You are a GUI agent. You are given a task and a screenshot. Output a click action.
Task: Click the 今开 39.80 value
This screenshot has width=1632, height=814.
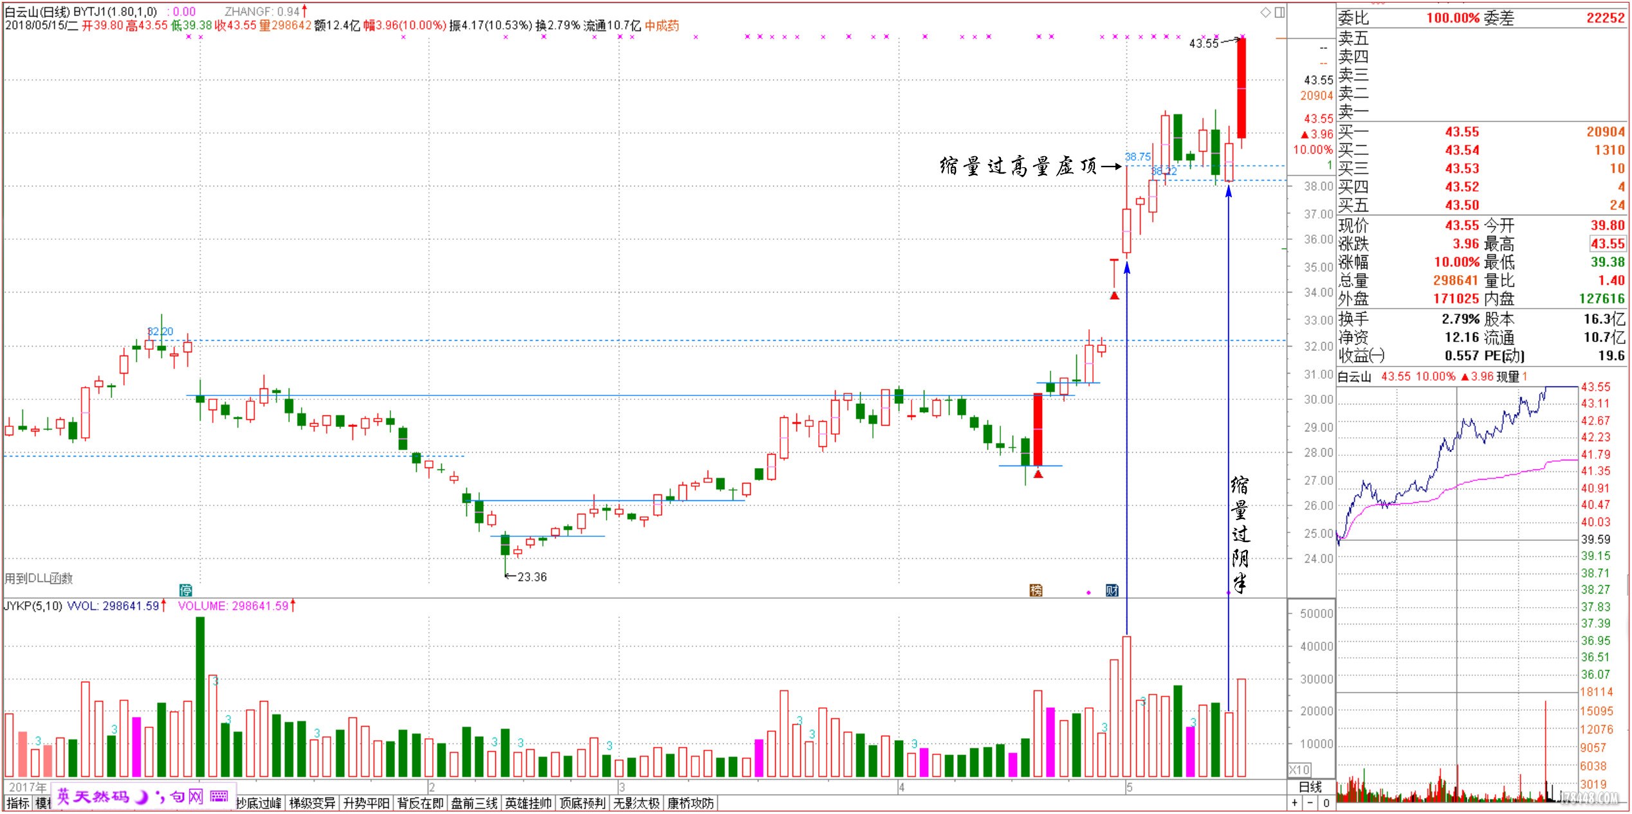pos(1608,225)
